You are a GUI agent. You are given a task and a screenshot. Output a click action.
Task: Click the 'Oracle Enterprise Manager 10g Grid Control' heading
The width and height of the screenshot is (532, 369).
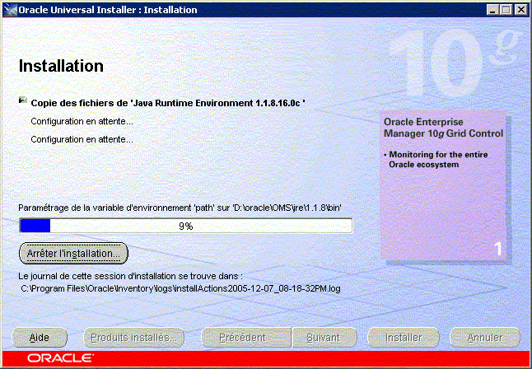click(443, 127)
